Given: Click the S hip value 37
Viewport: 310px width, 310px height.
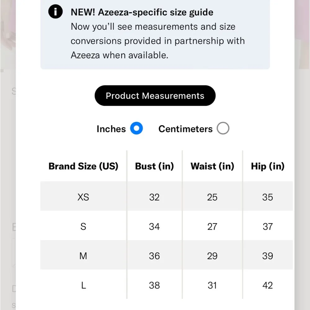Looking at the screenshot, I should [268, 226].
